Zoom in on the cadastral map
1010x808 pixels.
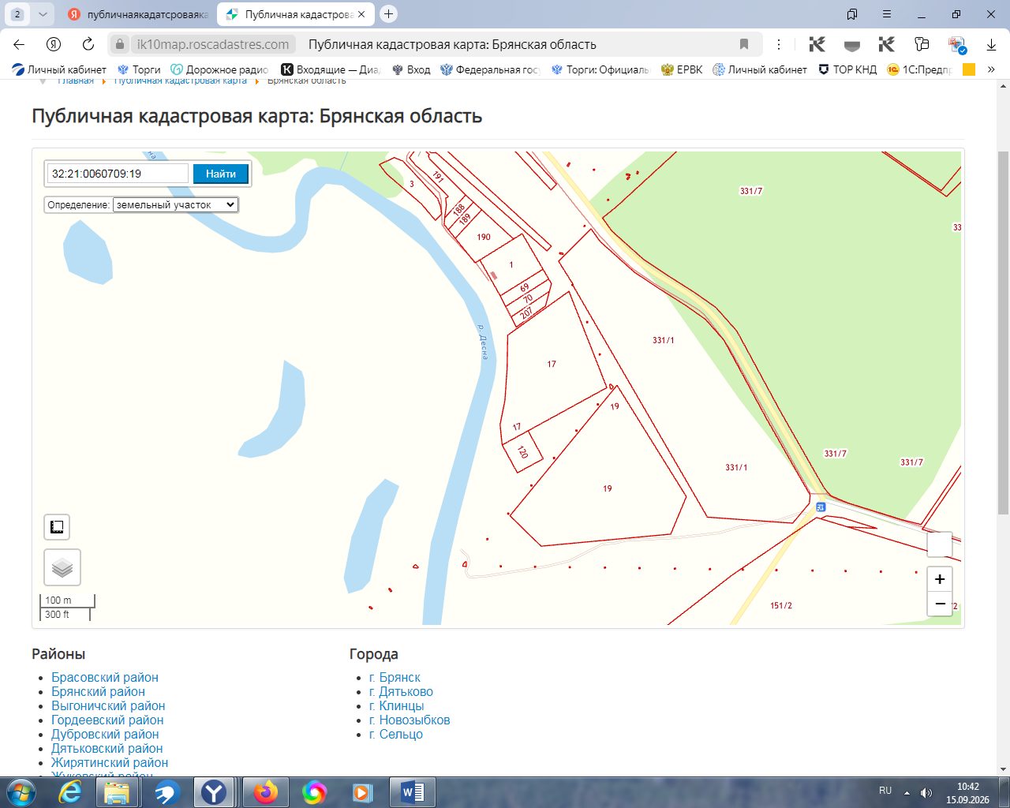[x=940, y=579]
